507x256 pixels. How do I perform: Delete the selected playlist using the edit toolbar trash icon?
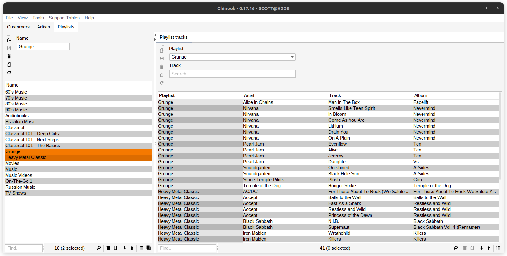[x=9, y=56]
